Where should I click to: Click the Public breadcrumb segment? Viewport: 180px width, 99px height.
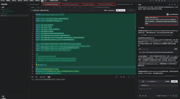pos(33,7)
